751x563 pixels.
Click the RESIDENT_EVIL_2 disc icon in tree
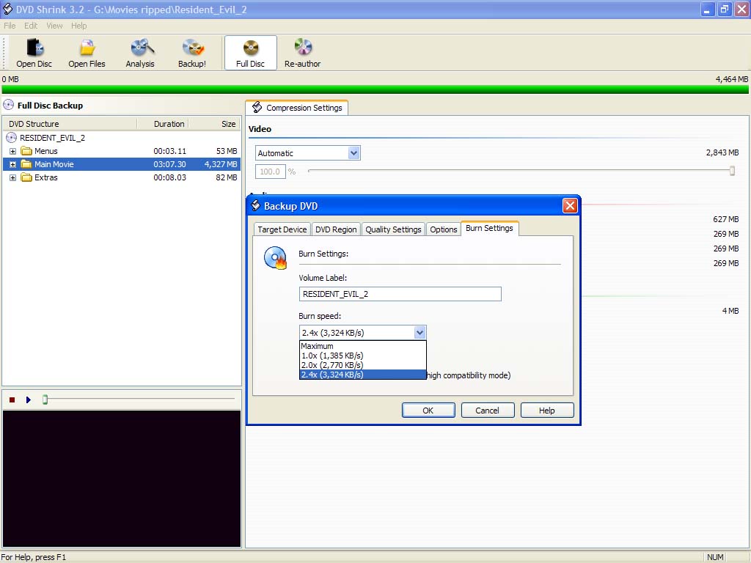click(x=11, y=138)
